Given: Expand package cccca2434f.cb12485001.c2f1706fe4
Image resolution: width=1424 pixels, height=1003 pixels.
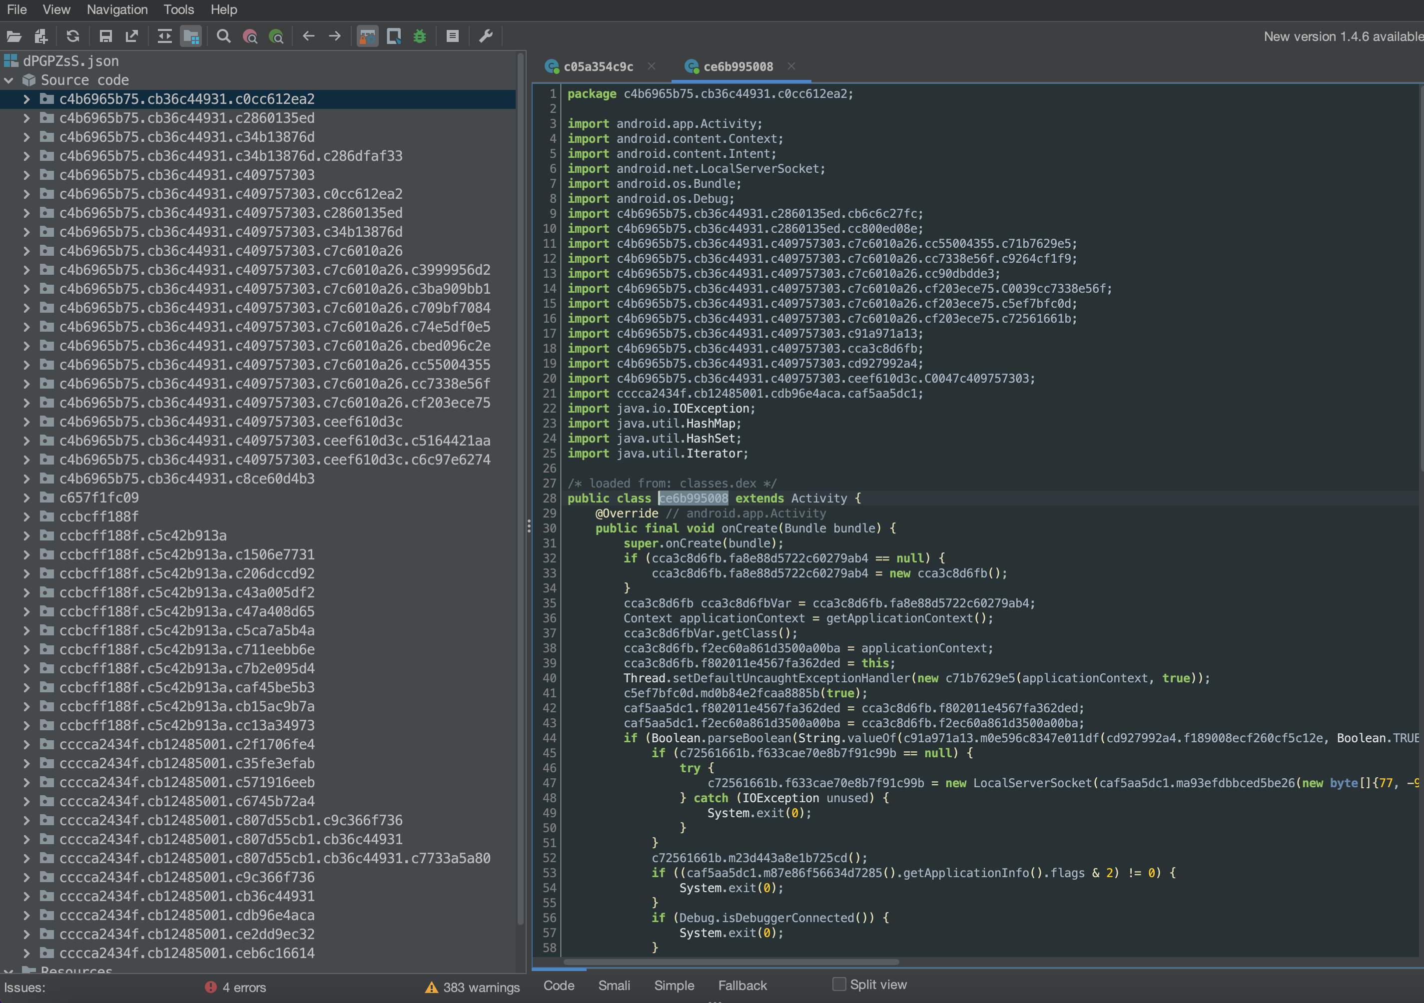Looking at the screenshot, I should point(26,744).
